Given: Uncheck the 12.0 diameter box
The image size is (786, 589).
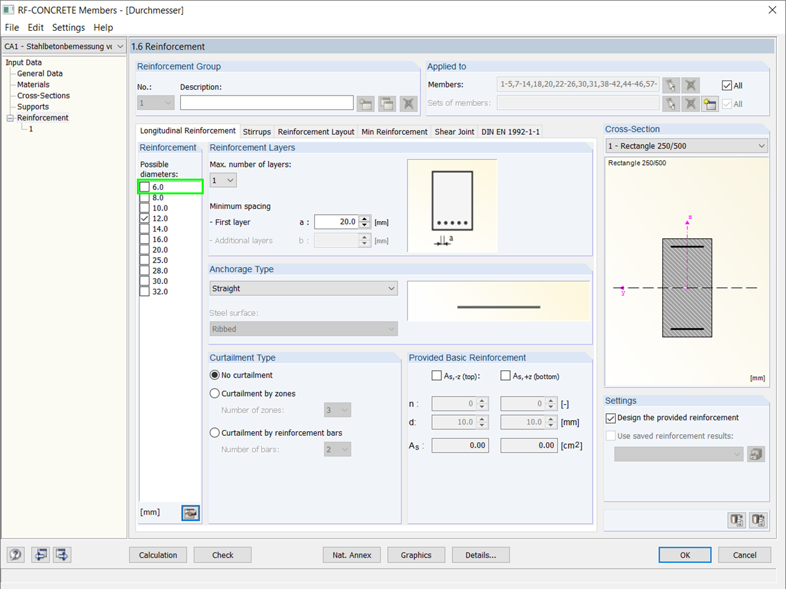Looking at the screenshot, I should coord(145,219).
